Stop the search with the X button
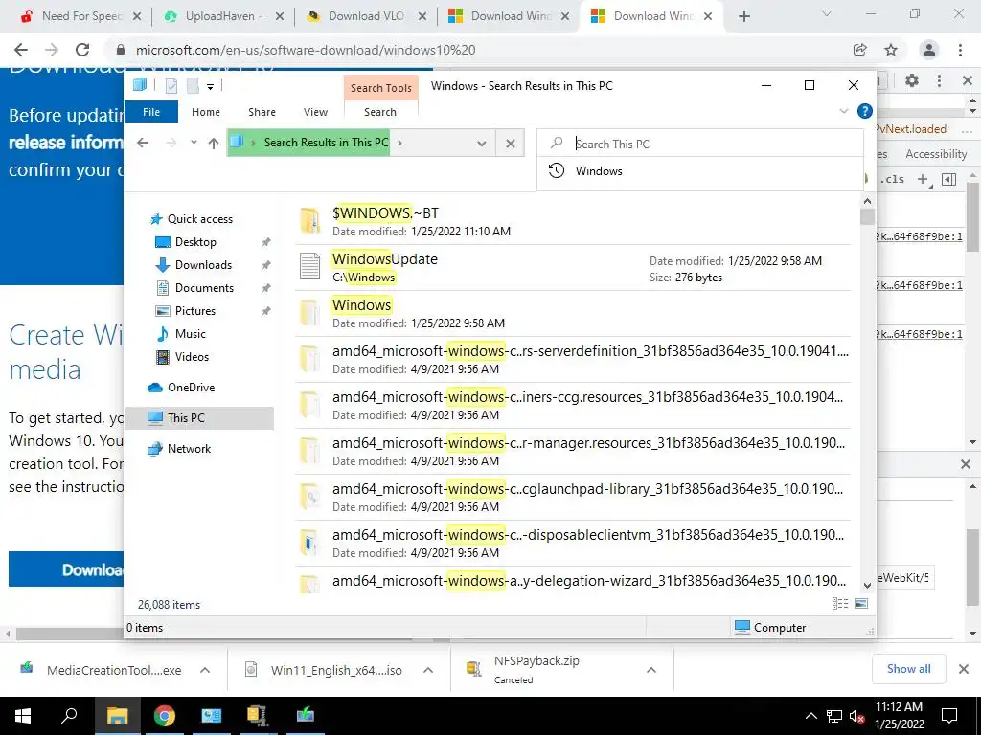Viewport: 981px width, 735px height. coord(511,144)
